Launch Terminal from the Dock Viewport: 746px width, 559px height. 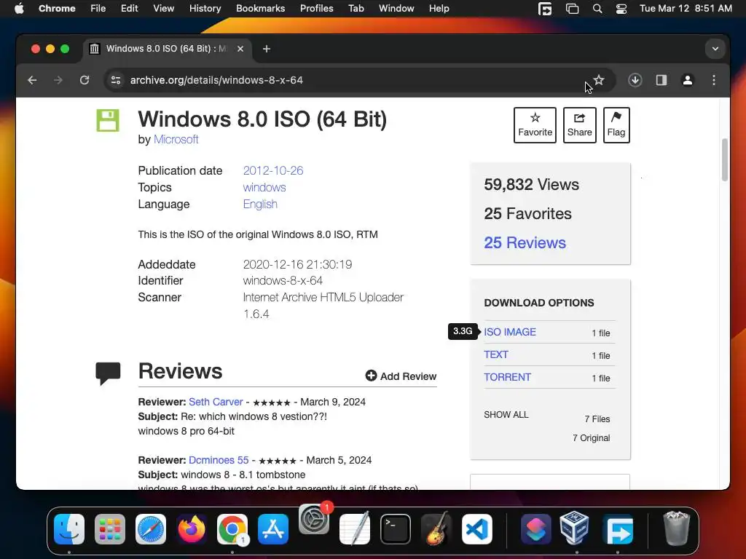tap(396, 529)
